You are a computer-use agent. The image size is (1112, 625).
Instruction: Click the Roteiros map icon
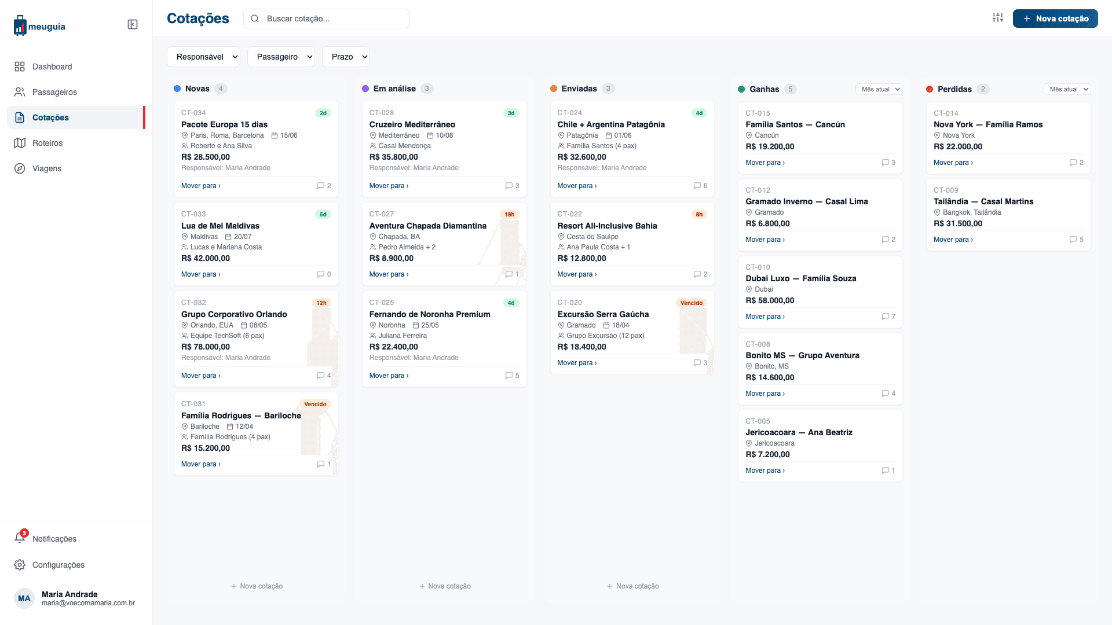[x=20, y=143]
